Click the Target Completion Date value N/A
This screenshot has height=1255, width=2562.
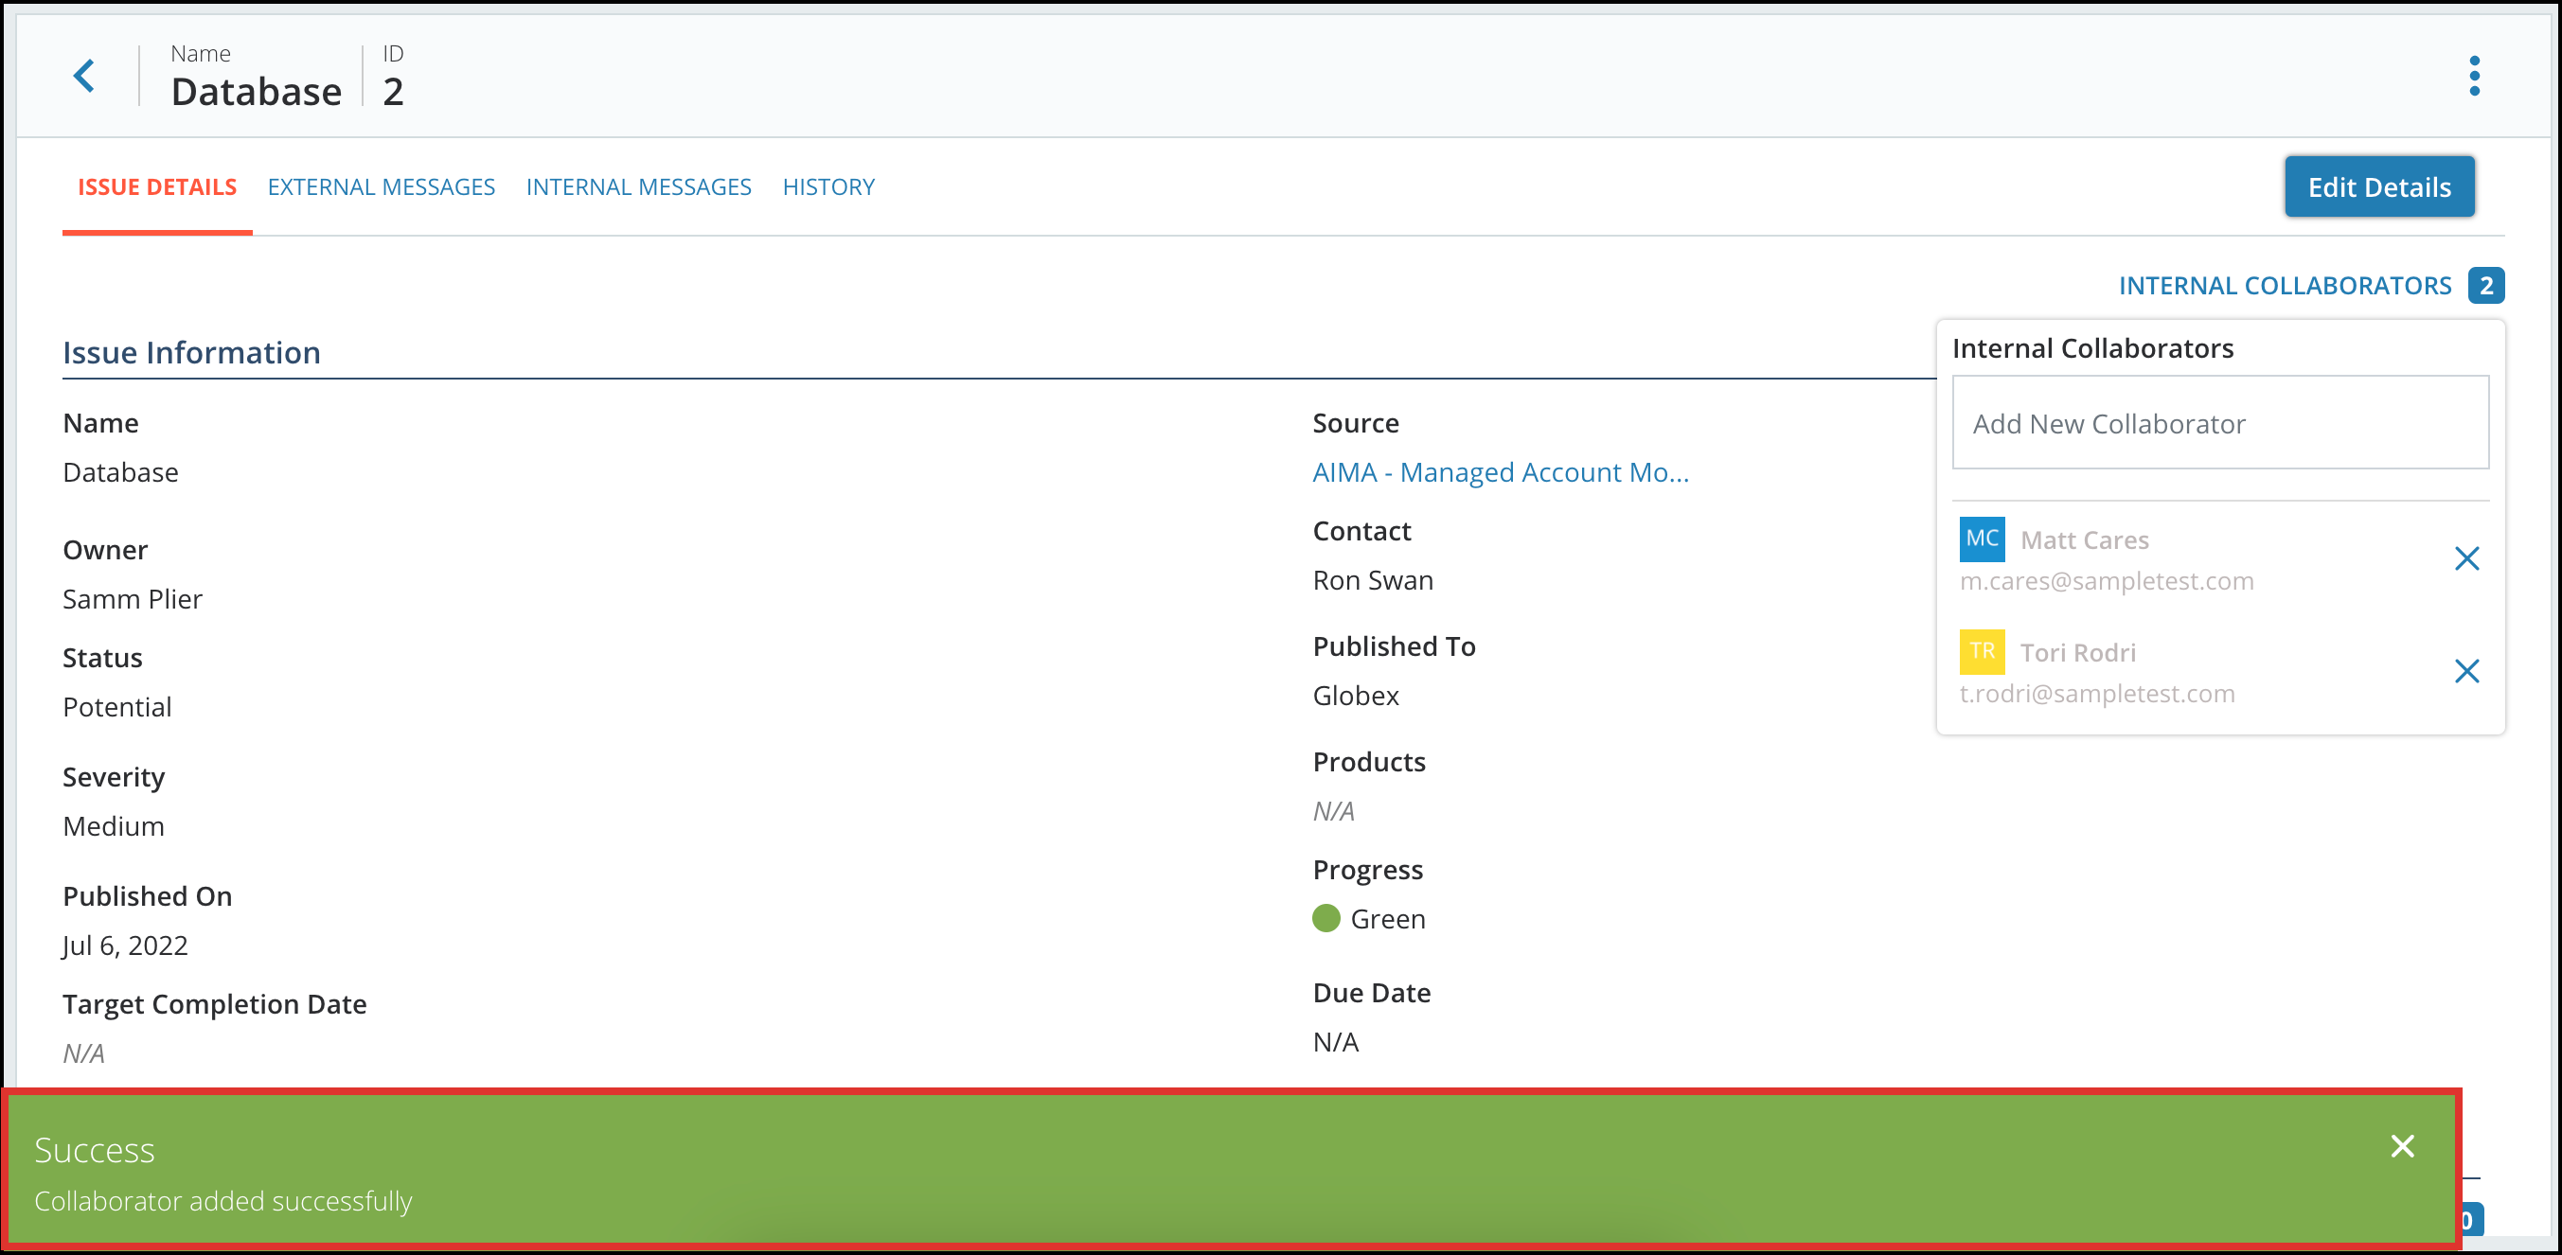click(83, 1053)
